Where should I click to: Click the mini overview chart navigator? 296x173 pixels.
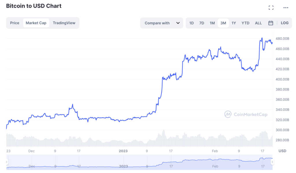point(139,163)
